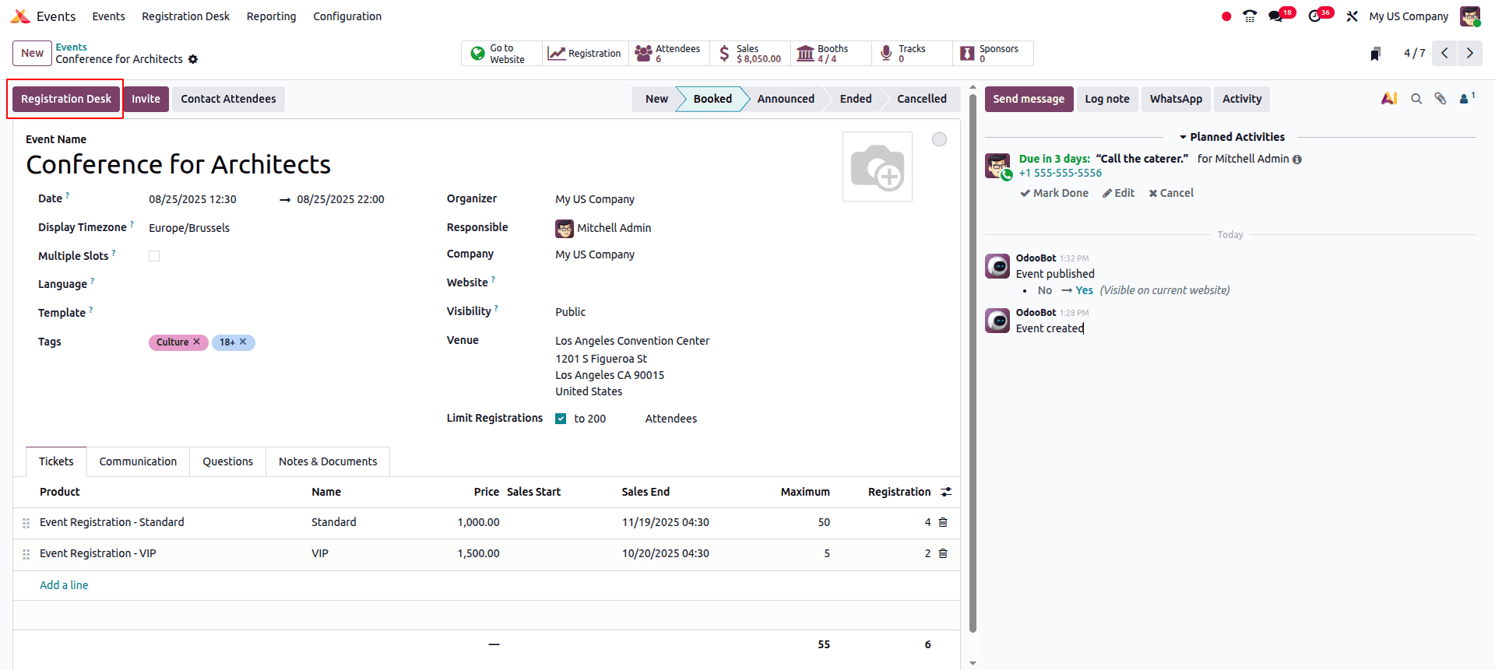
Task: Click the New record button
Action: coord(32,53)
